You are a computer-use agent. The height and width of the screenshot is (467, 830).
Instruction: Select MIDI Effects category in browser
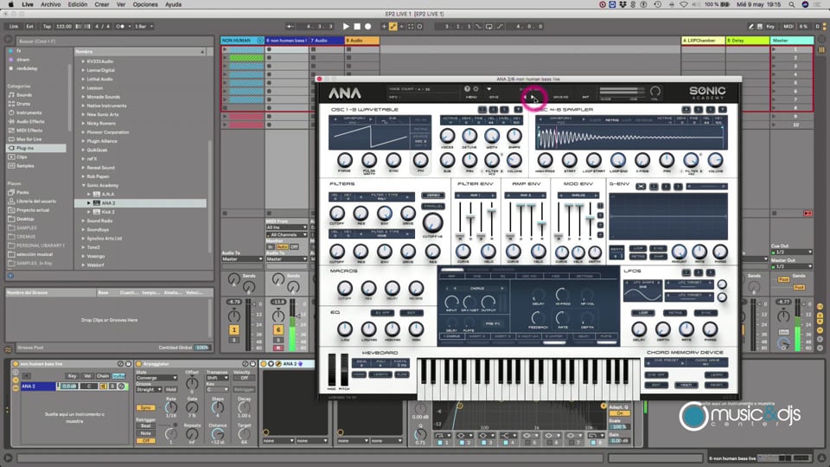pyautogui.click(x=29, y=131)
